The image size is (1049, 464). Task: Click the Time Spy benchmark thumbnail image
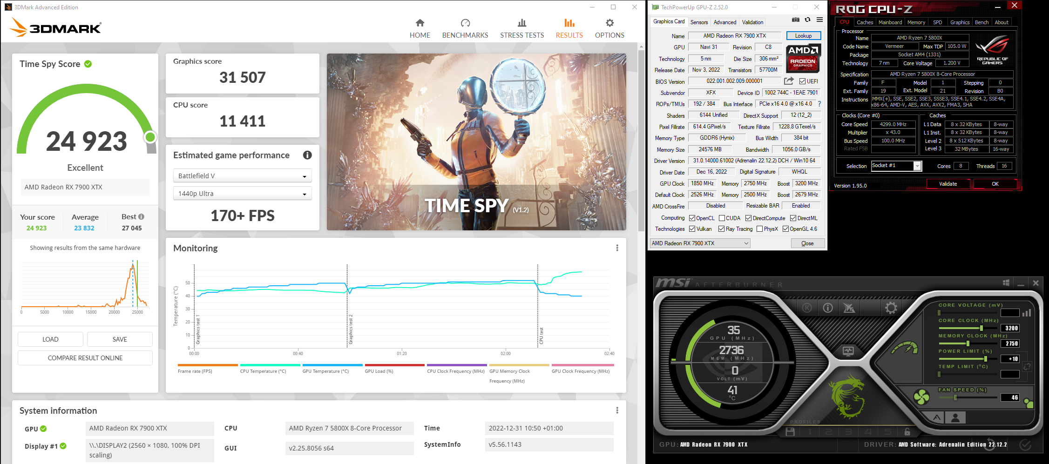[476, 142]
